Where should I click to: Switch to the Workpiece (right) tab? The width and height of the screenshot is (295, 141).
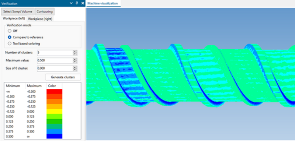click(40, 19)
